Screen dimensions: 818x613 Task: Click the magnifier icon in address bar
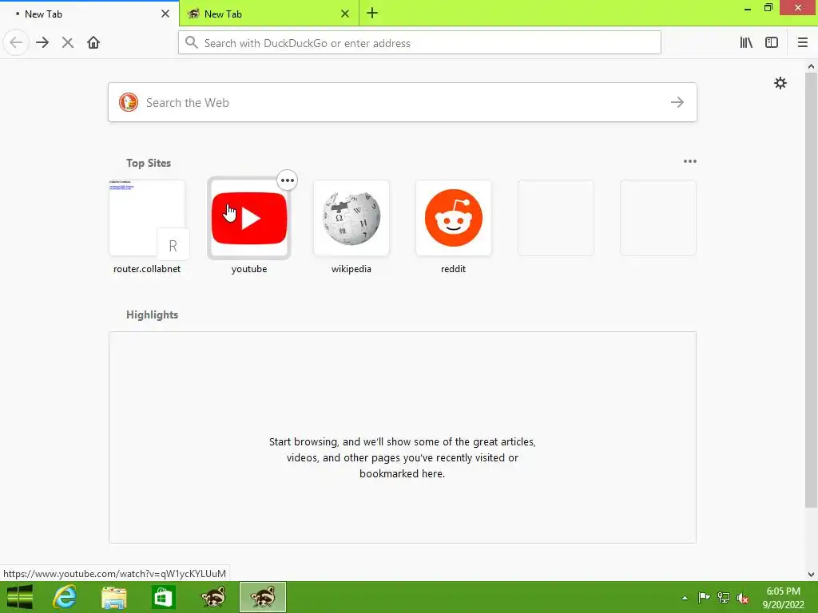click(192, 43)
